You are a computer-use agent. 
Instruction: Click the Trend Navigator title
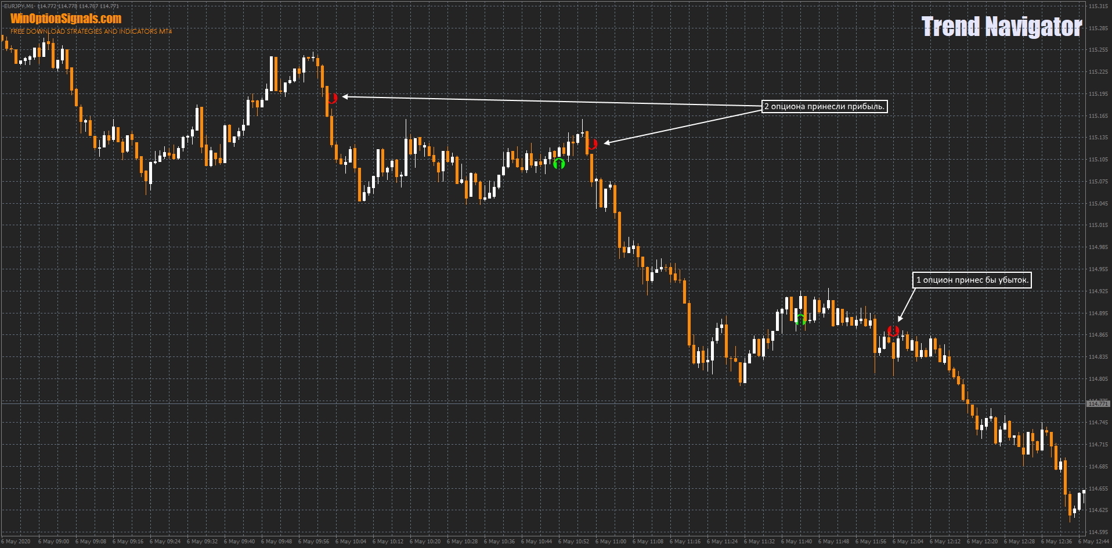(x=1001, y=27)
